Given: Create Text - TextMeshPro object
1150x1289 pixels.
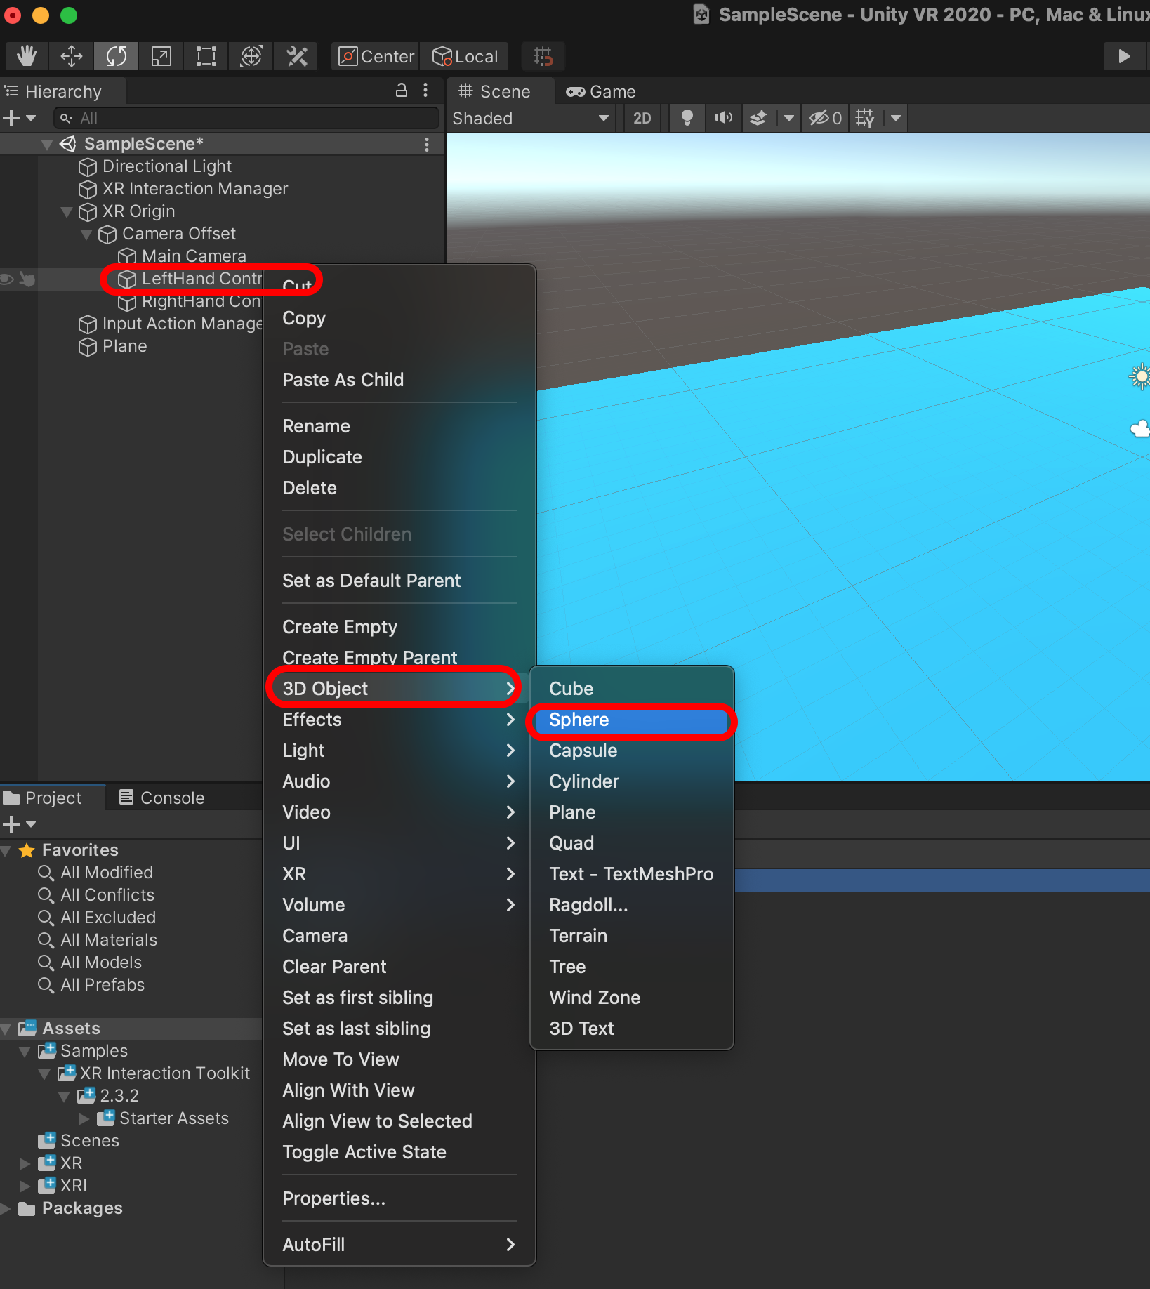Looking at the screenshot, I should pos(631,874).
